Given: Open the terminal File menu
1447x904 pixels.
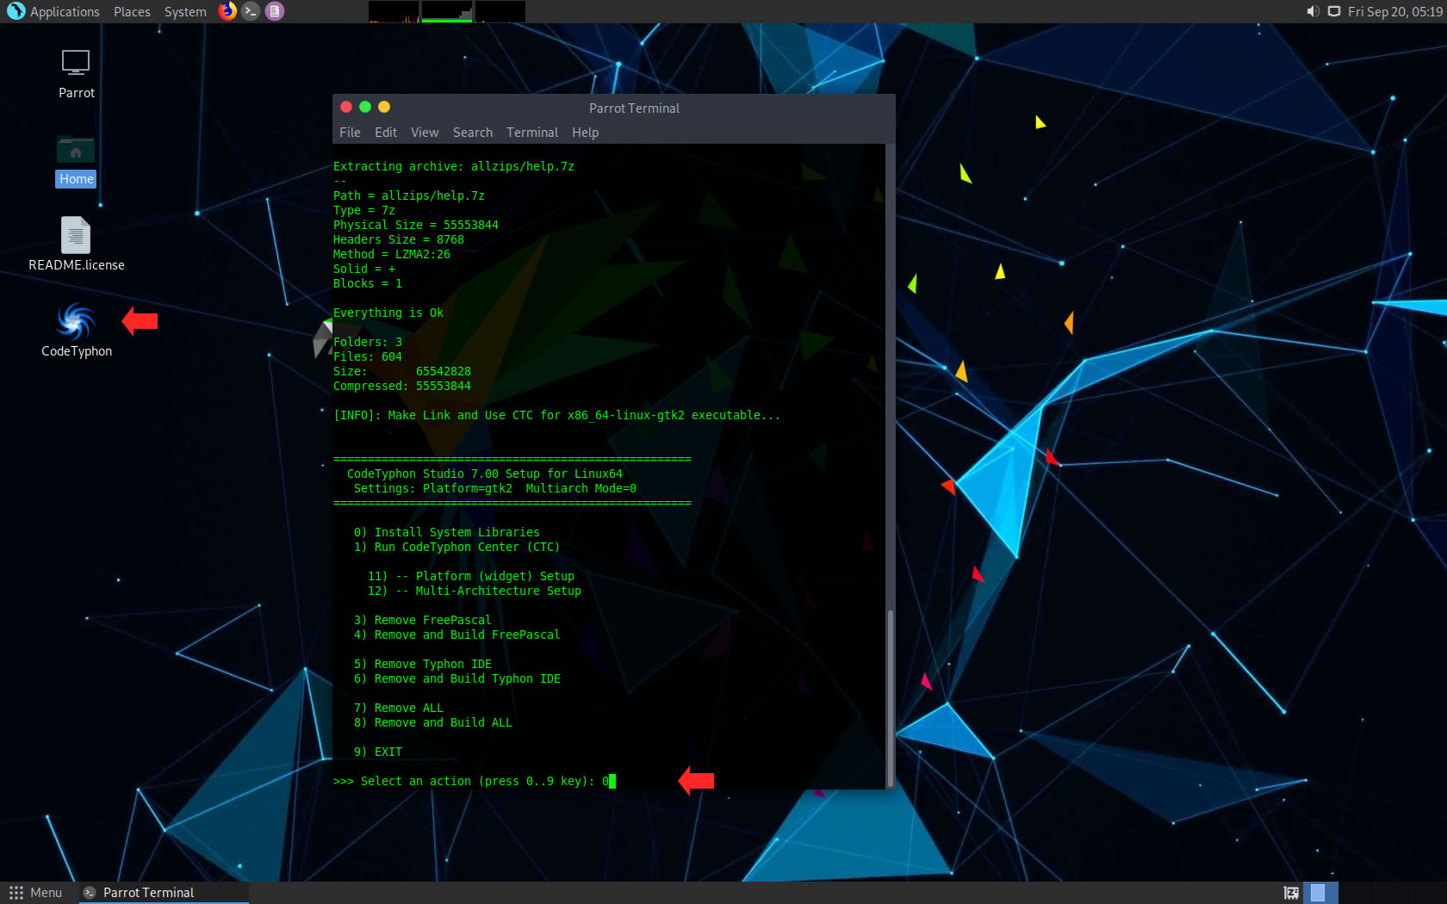Looking at the screenshot, I should (350, 132).
